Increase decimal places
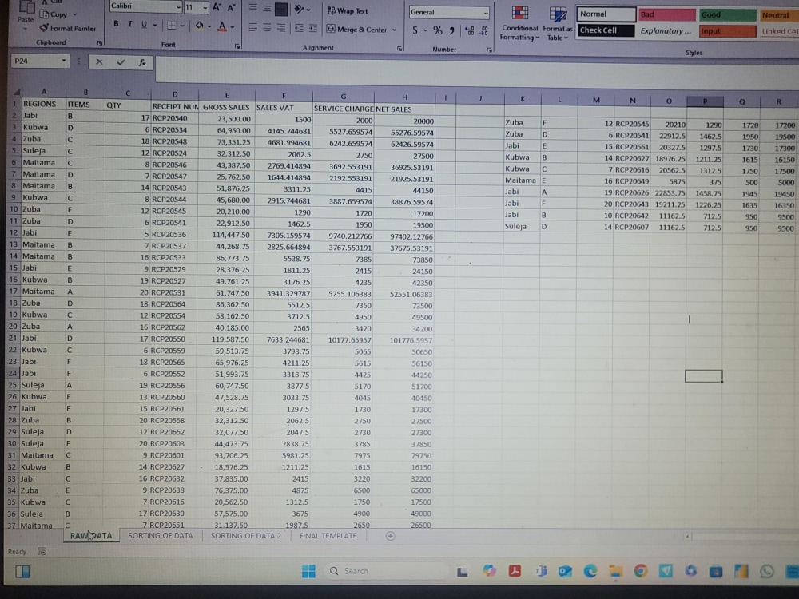This screenshot has width=799, height=599. coord(469,32)
